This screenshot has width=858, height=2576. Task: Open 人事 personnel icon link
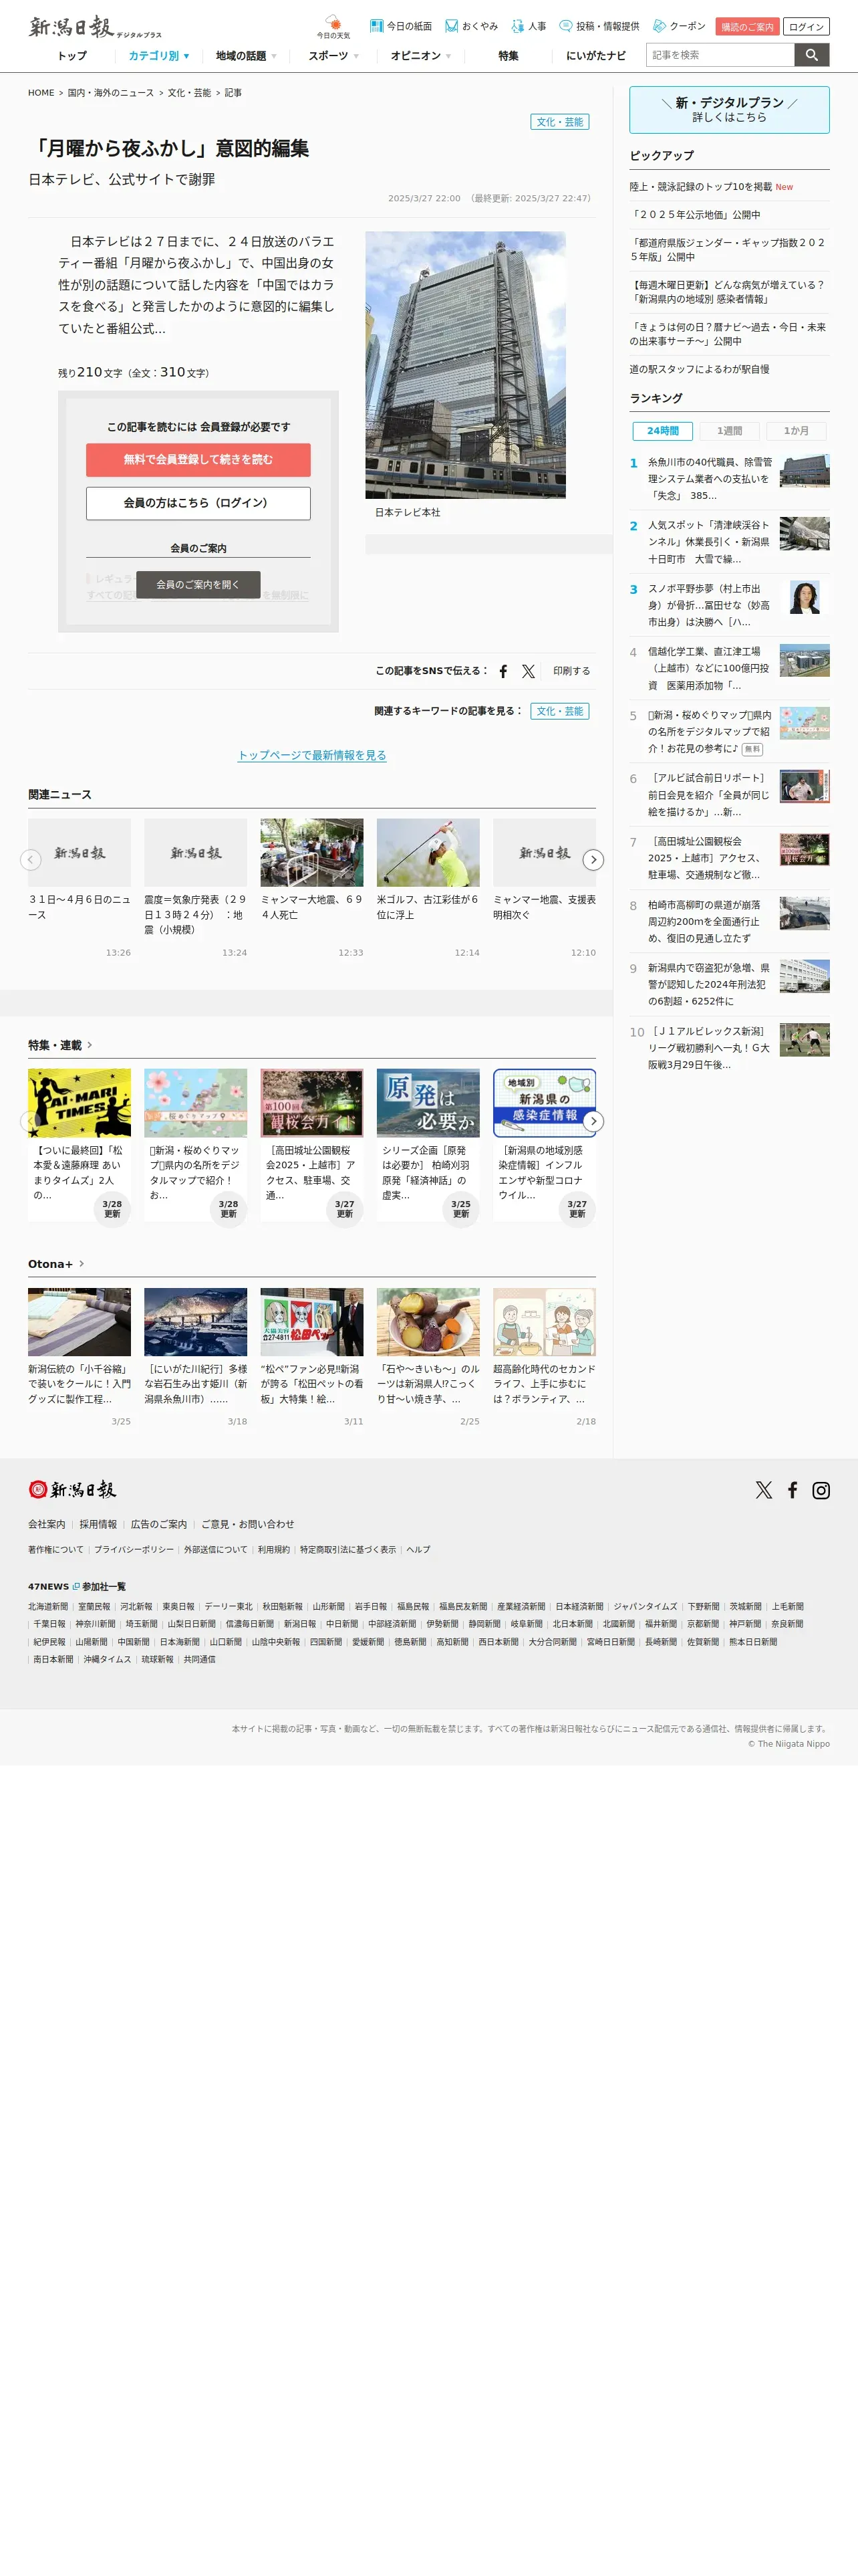coord(529,26)
